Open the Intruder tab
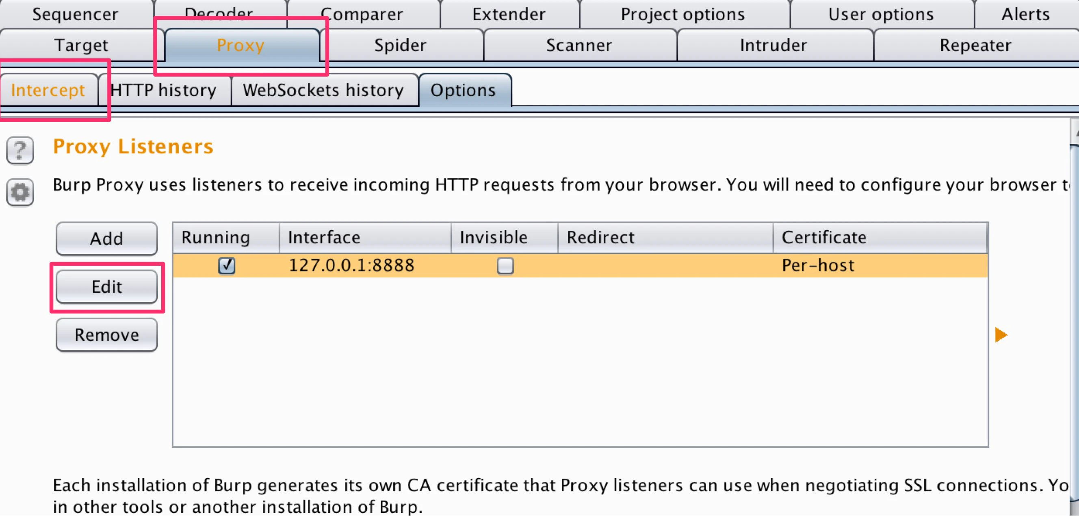The image size is (1079, 516). (x=773, y=45)
